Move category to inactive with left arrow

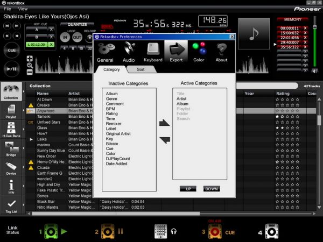point(165,140)
